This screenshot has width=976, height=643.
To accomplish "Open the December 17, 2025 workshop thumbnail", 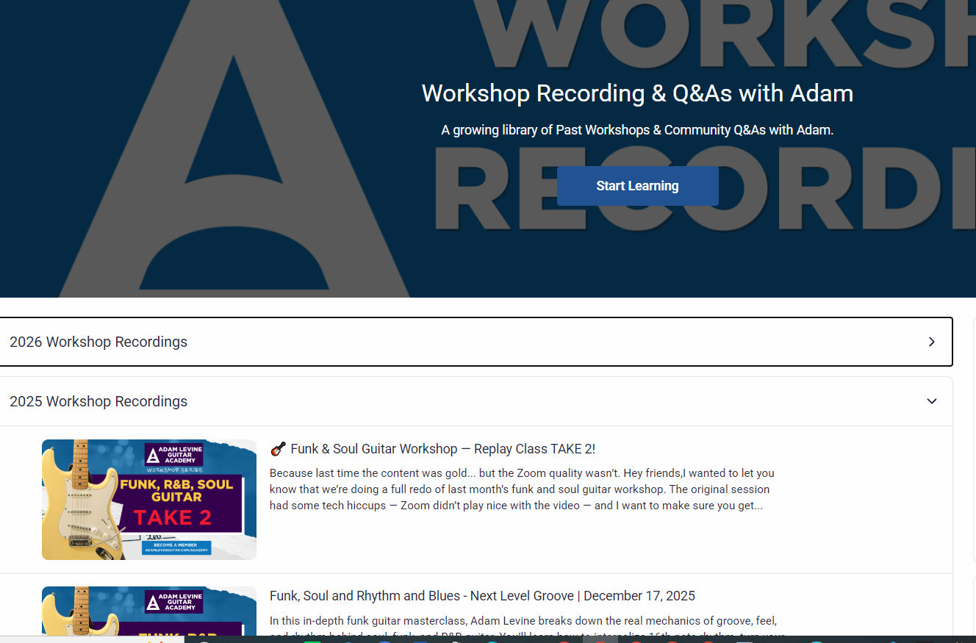I will 149,611.
